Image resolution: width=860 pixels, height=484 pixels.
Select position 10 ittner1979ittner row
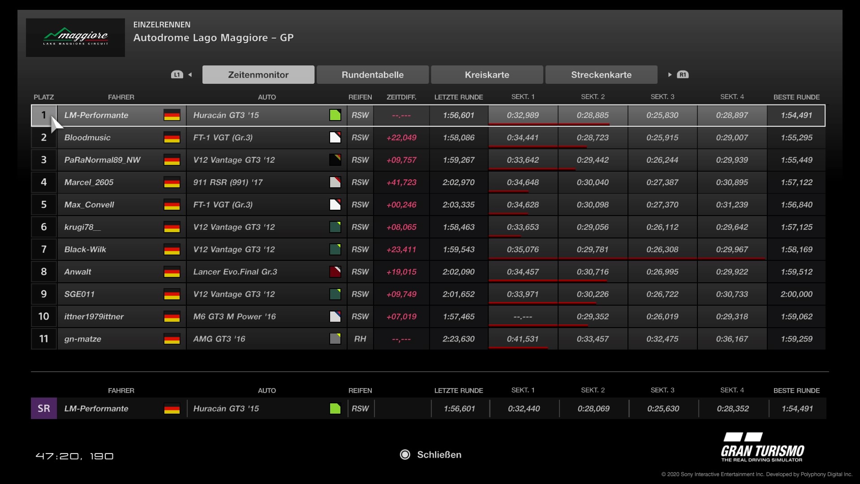click(94, 317)
